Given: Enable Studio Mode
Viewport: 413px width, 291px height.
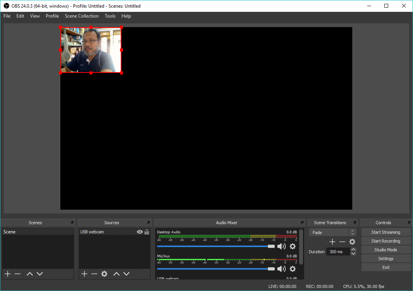Looking at the screenshot, I should point(386,250).
